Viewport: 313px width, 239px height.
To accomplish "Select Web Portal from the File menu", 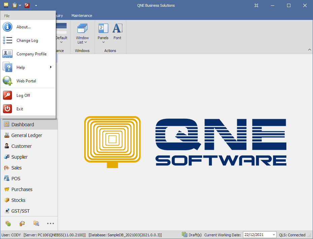I will (28, 81).
